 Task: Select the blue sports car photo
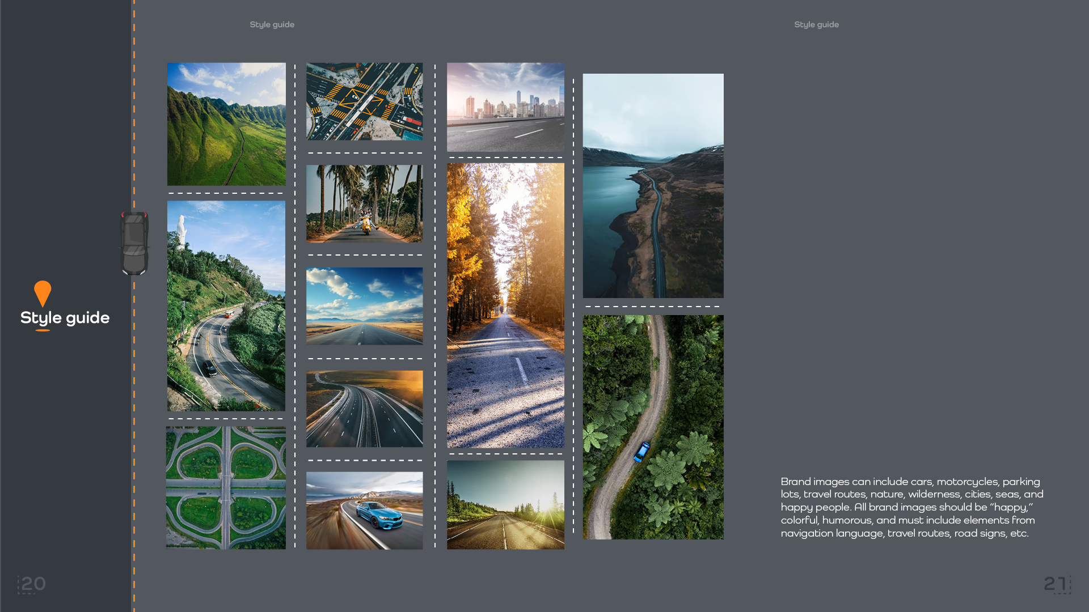pyautogui.click(x=364, y=511)
